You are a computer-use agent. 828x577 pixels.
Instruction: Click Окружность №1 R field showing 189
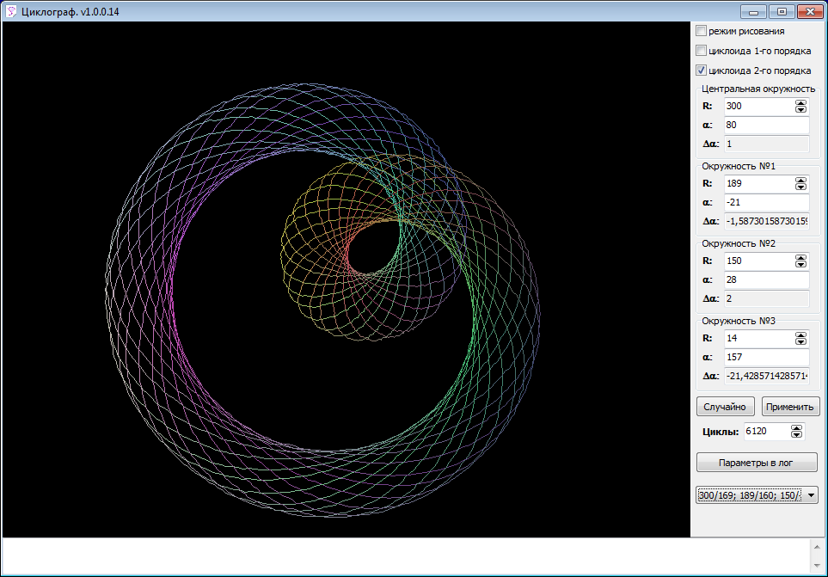click(759, 184)
